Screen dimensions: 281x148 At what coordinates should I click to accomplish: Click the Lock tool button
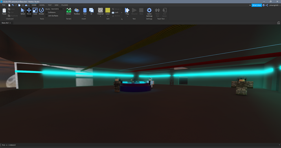(x=115, y=12)
